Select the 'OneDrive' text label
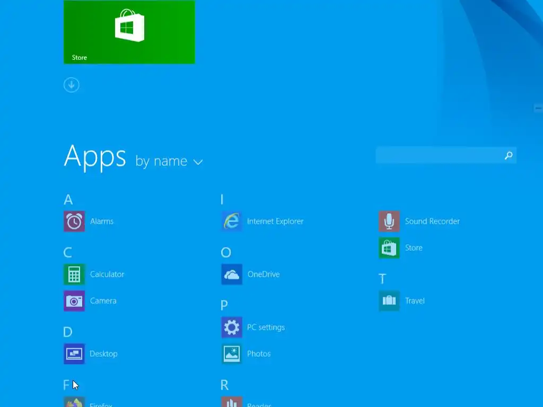This screenshot has height=407, width=543. click(x=264, y=274)
